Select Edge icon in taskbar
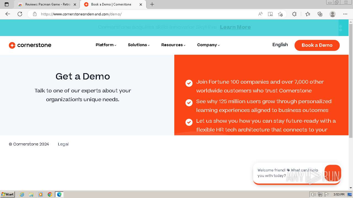The image size is (353, 198). tap(59, 194)
